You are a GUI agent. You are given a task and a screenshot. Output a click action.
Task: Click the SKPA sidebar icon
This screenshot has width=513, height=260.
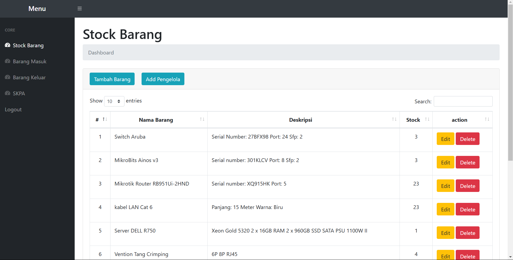7,93
